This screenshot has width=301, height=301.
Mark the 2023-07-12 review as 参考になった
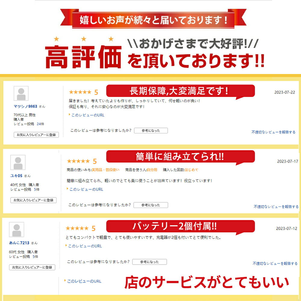point(150,262)
